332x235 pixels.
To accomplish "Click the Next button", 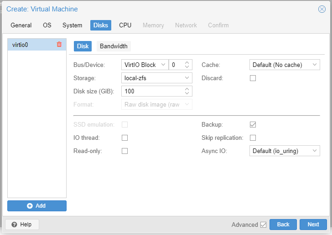I will point(313,225).
